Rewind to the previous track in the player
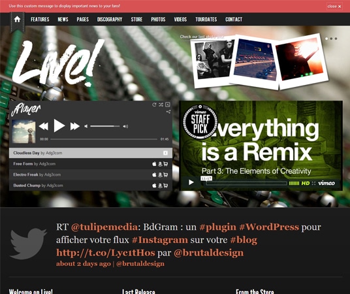 pos(44,126)
